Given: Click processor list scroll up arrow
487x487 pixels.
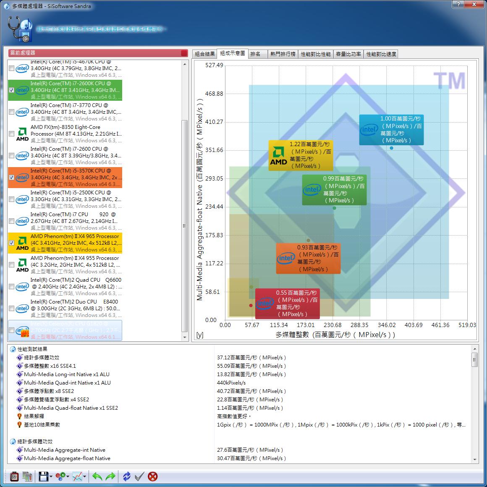Looking at the screenshot, I should point(185,64).
